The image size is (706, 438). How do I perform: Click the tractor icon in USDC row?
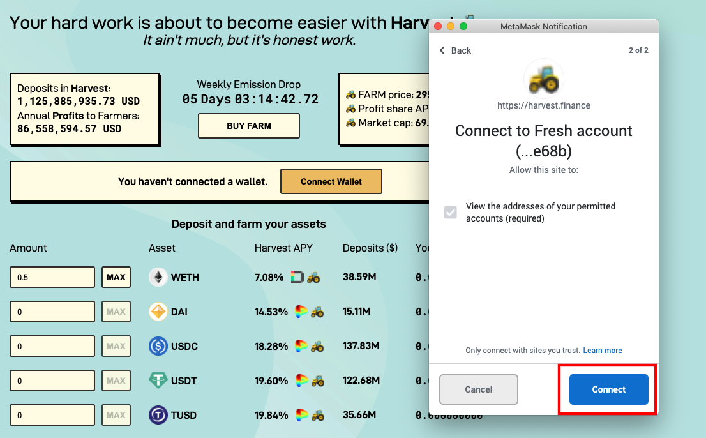317,346
